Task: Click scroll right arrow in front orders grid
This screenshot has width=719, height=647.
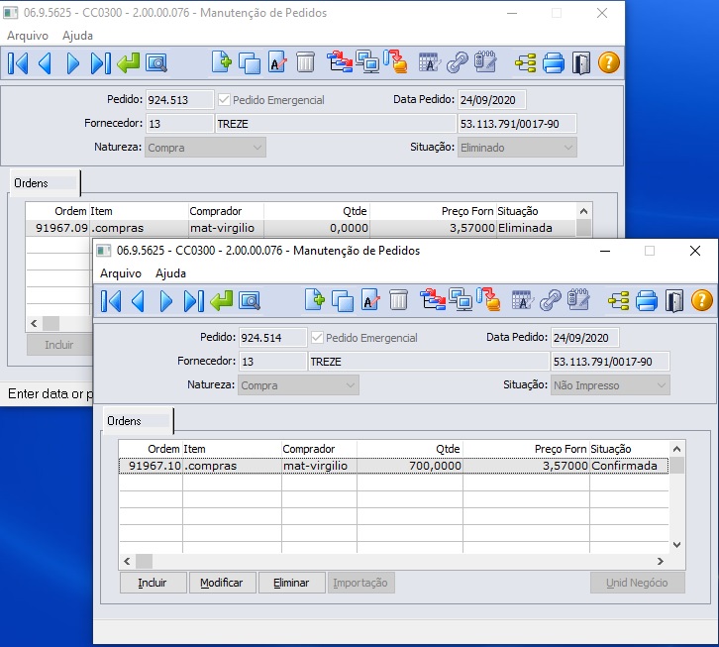Action: point(661,561)
